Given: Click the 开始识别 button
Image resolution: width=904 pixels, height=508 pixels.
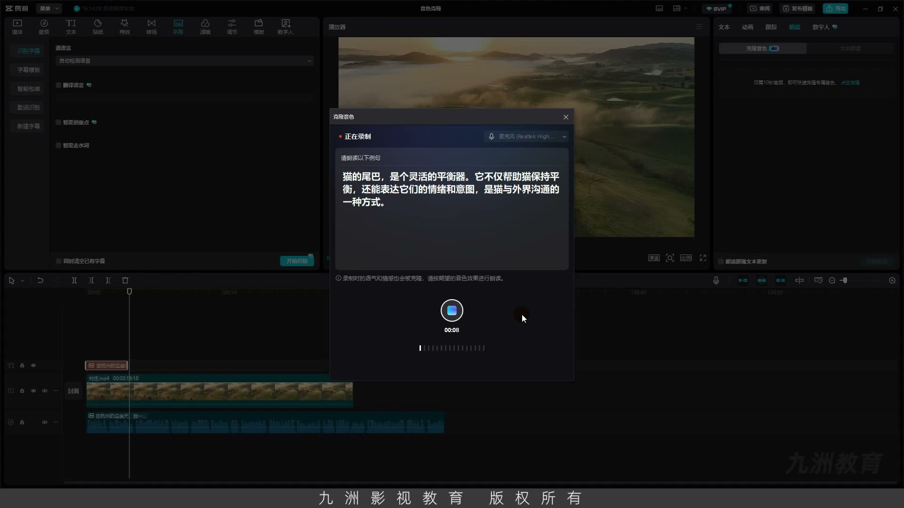Looking at the screenshot, I should (x=297, y=261).
